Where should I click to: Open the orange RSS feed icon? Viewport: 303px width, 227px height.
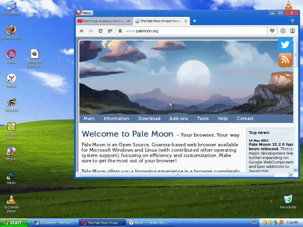(285, 60)
